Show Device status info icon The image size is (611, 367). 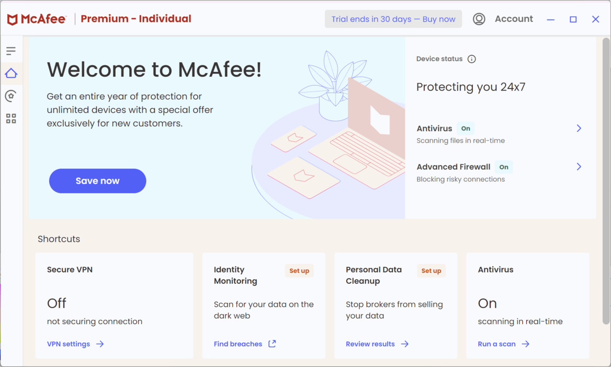point(471,59)
